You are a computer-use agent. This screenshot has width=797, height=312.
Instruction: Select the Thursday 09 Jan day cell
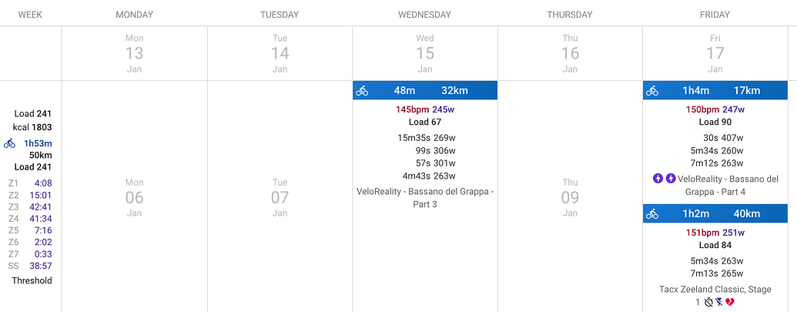click(570, 196)
